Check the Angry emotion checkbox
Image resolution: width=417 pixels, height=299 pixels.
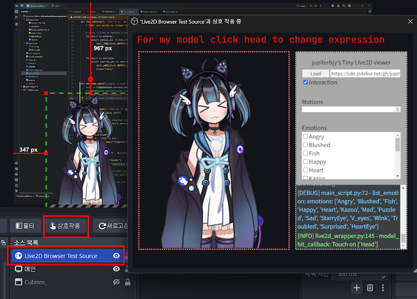(x=305, y=136)
